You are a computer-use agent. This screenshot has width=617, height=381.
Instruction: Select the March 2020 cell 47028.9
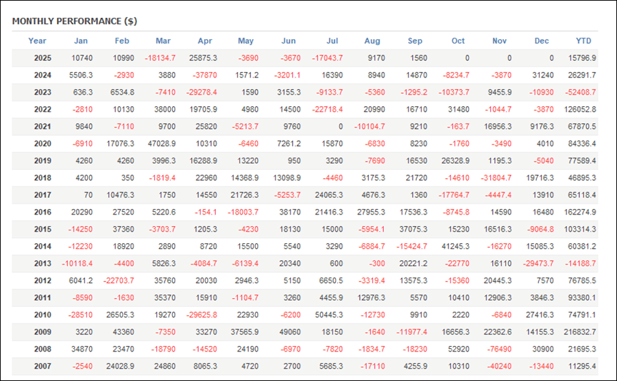[162, 144]
